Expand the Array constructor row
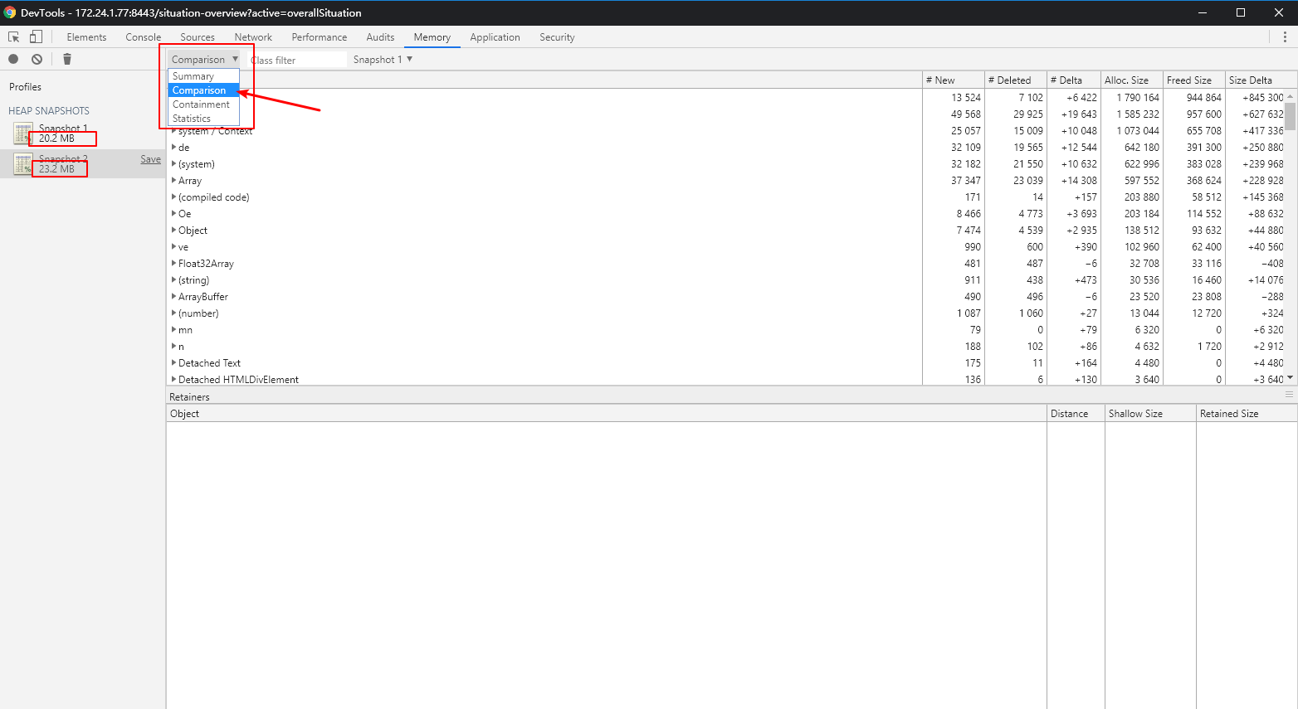Image resolution: width=1298 pixels, height=709 pixels. tap(174, 181)
